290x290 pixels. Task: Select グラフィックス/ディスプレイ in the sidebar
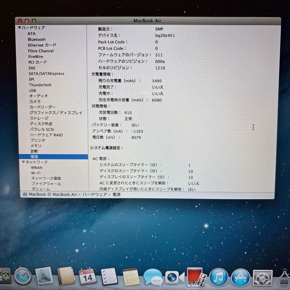point(56,113)
